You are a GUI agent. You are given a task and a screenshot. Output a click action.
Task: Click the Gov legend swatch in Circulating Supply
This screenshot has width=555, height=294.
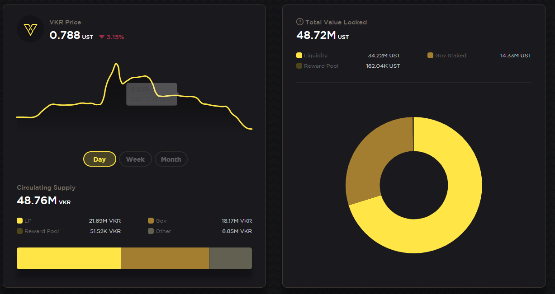(151, 221)
